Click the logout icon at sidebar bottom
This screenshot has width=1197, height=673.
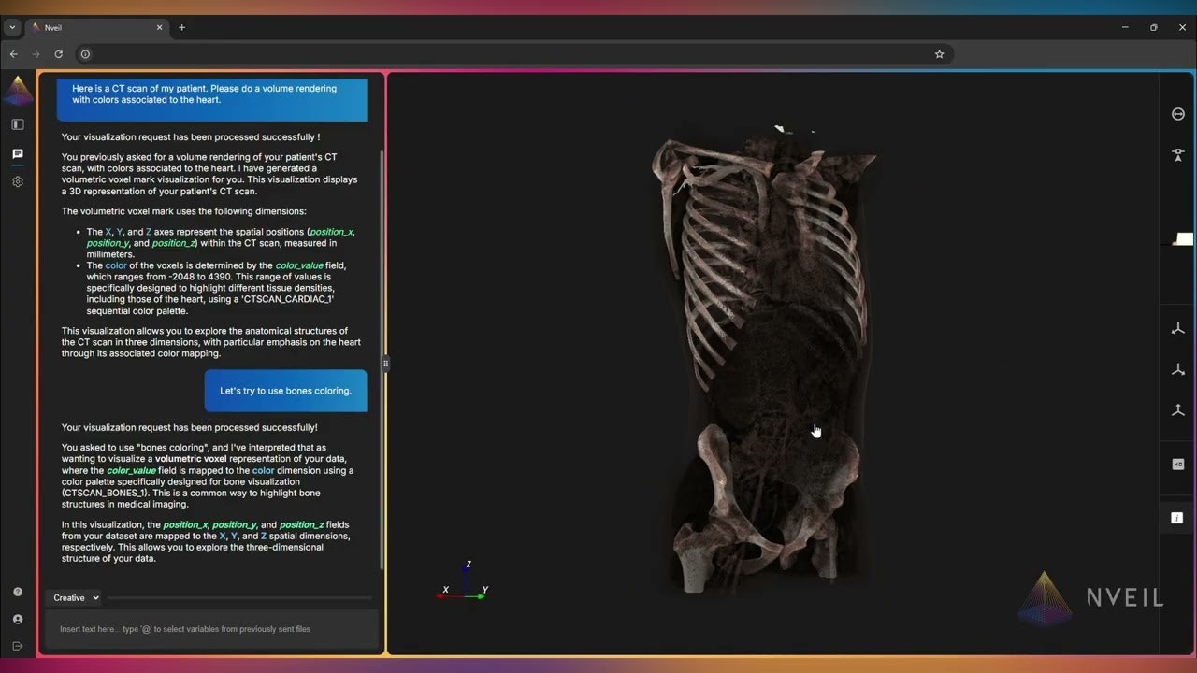tap(18, 646)
